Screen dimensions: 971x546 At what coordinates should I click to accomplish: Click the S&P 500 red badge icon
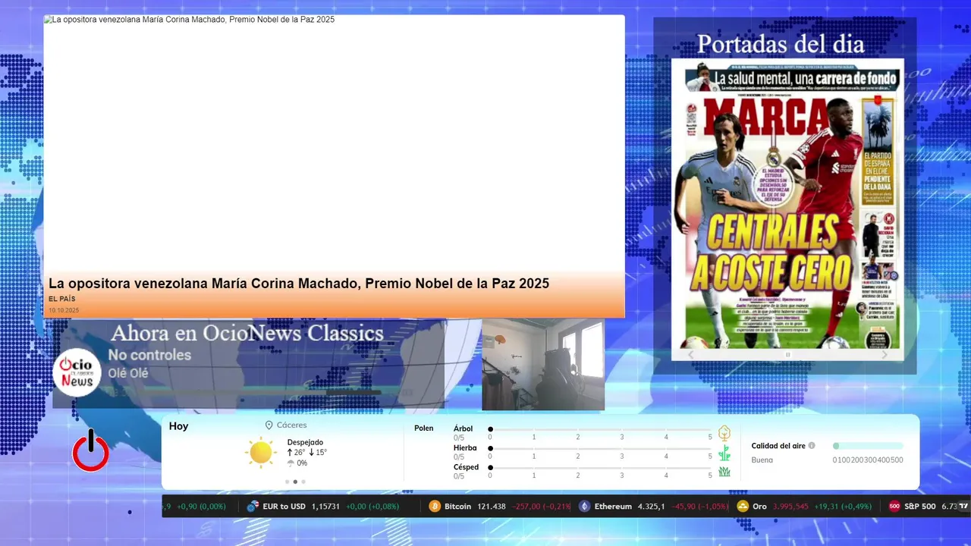coord(894,507)
